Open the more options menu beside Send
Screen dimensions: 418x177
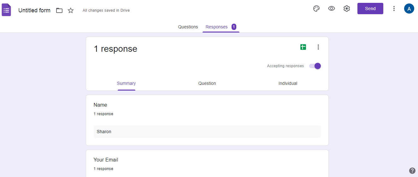click(394, 9)
